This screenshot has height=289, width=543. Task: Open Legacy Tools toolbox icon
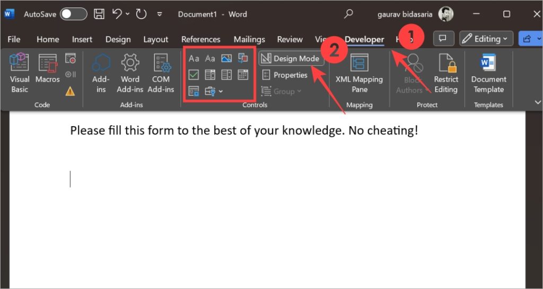[x=210, y=91]
